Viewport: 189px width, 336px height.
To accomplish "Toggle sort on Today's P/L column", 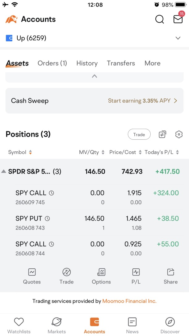I will [162, 152].
